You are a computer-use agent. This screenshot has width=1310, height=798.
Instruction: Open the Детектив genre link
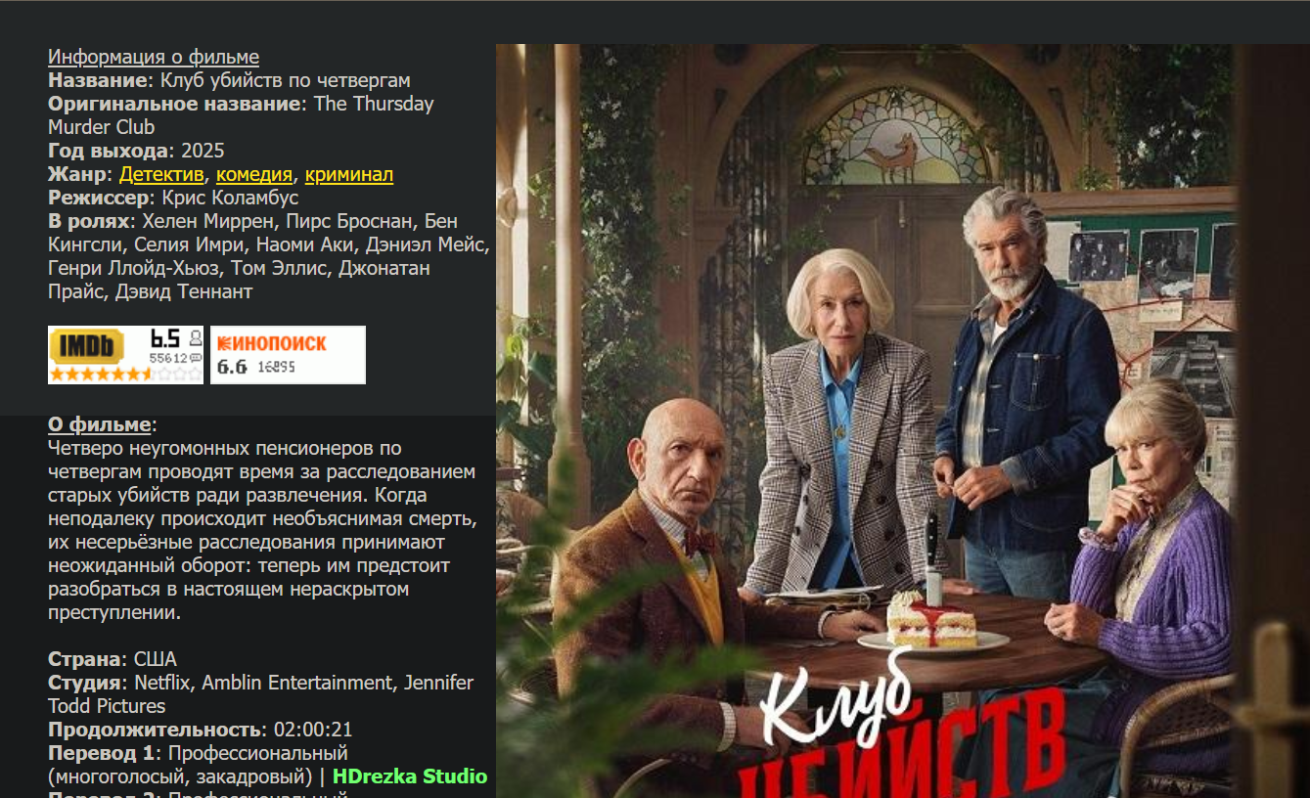161,174
